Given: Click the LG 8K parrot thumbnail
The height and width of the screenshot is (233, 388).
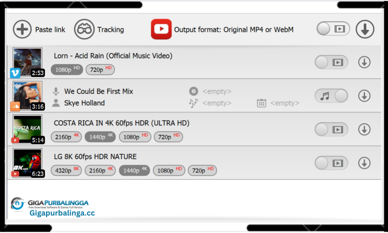Looking at the screenshot, I should (x=27, y=163).
